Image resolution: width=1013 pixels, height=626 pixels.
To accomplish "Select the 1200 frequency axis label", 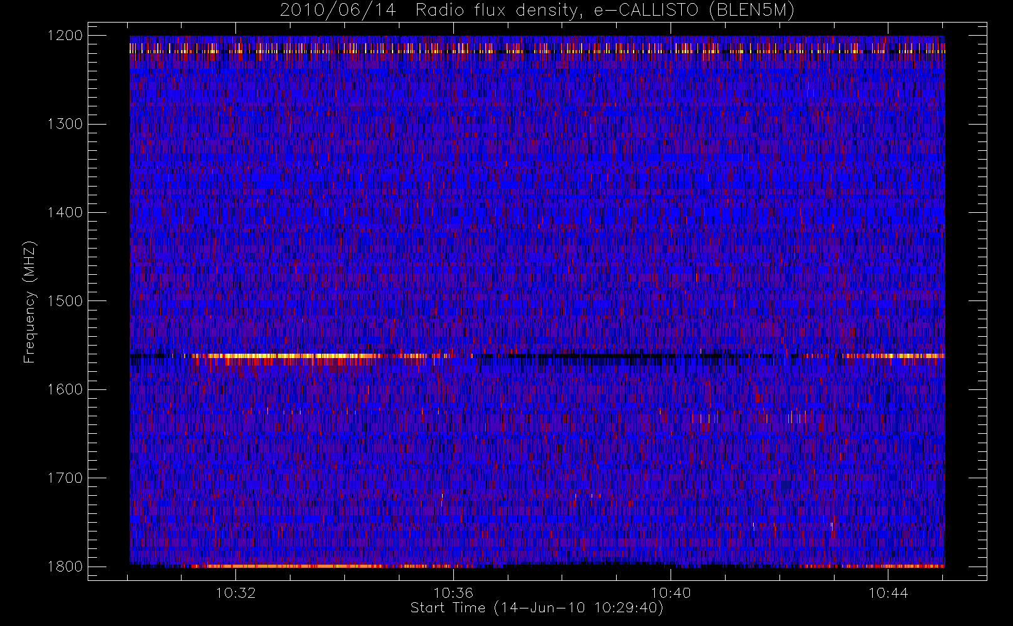I will click(x=65, y=36).
